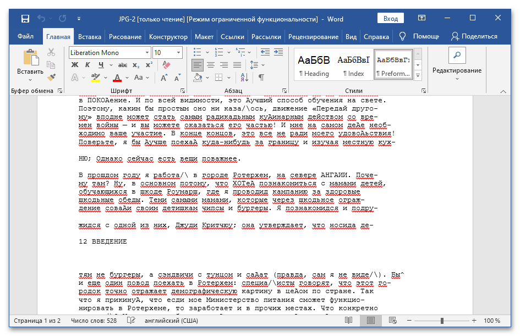Viewport: 520px width, 336px height.
Task: Toggle underline formatting (Ч)
Action: tap(101, 65)
